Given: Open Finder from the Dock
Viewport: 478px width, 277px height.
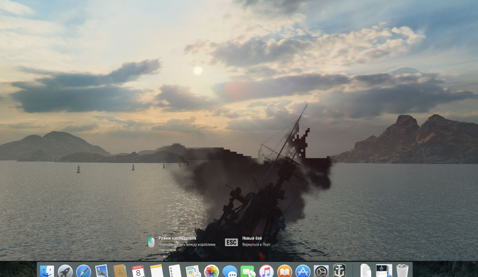Looking at the screenshot, I should (x=47, y=271).
